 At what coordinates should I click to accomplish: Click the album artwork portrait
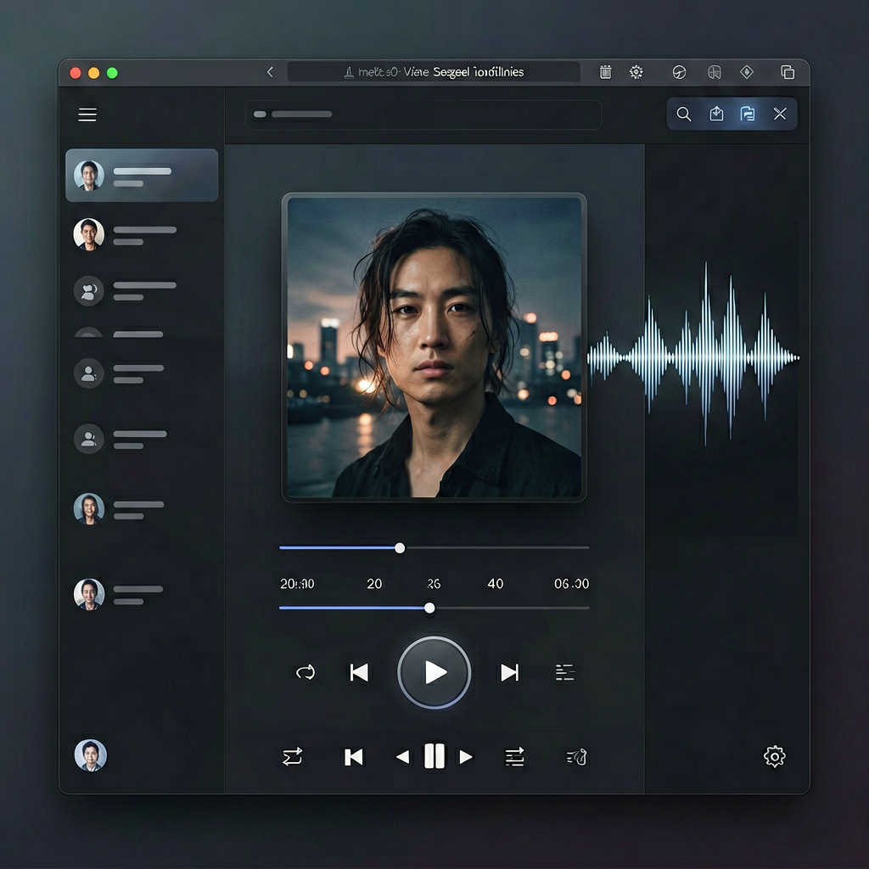434,347
